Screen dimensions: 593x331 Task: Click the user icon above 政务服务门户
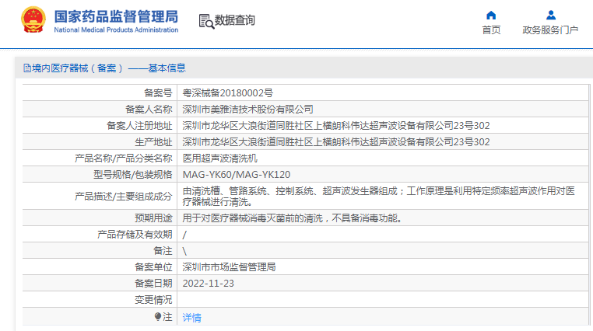coord(551,15)
